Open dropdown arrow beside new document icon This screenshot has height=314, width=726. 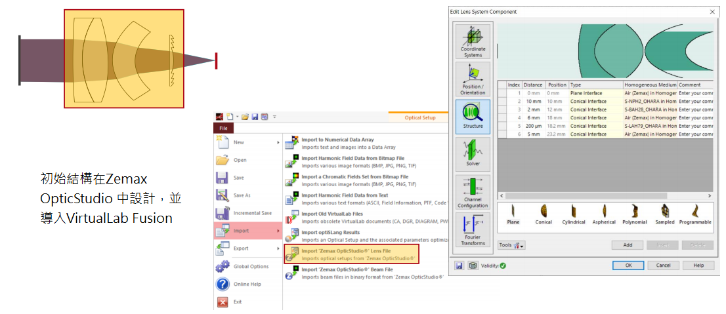click(x=237, y=117)
